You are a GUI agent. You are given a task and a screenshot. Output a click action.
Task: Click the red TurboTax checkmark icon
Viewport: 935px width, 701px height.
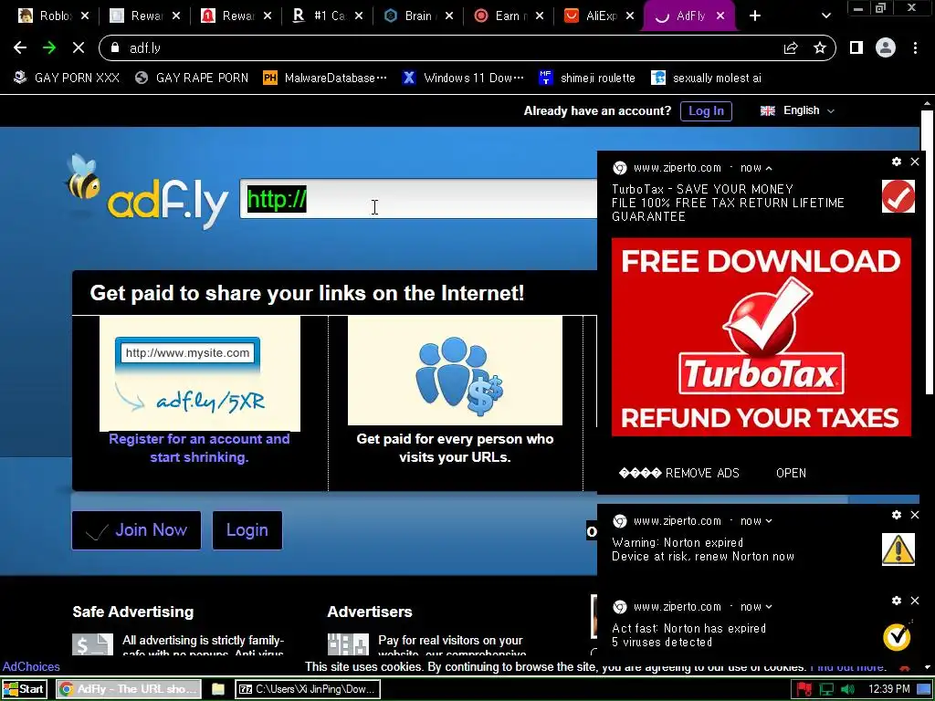coord(898,196)
